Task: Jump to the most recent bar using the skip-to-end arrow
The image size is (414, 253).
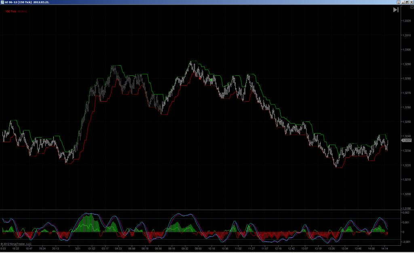Action: pos(396,10)
